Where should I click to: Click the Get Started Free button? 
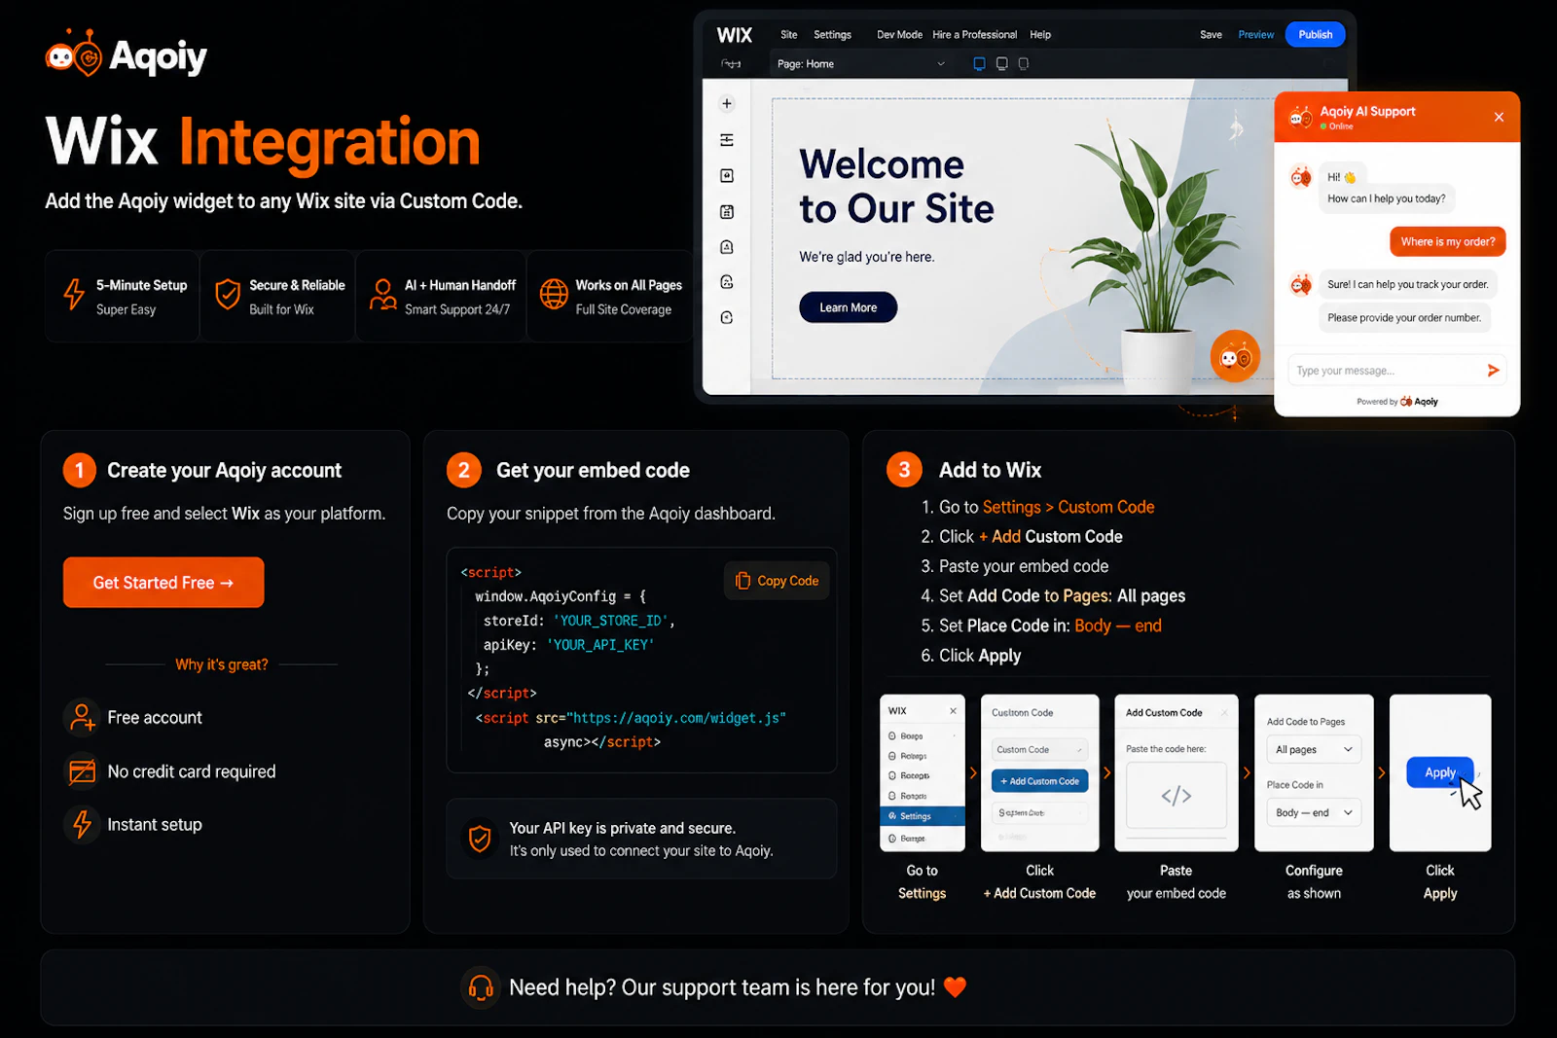click(163, 583)
